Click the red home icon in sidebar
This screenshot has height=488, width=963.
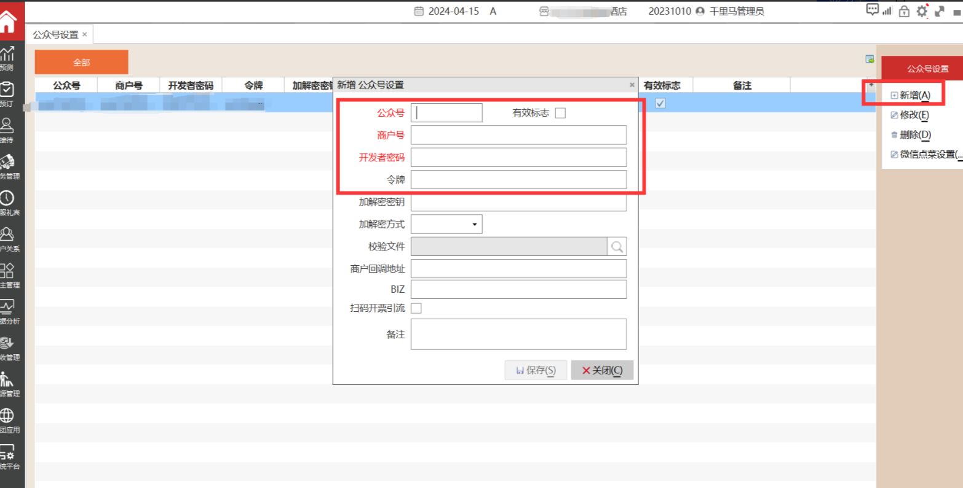point(7,23)
